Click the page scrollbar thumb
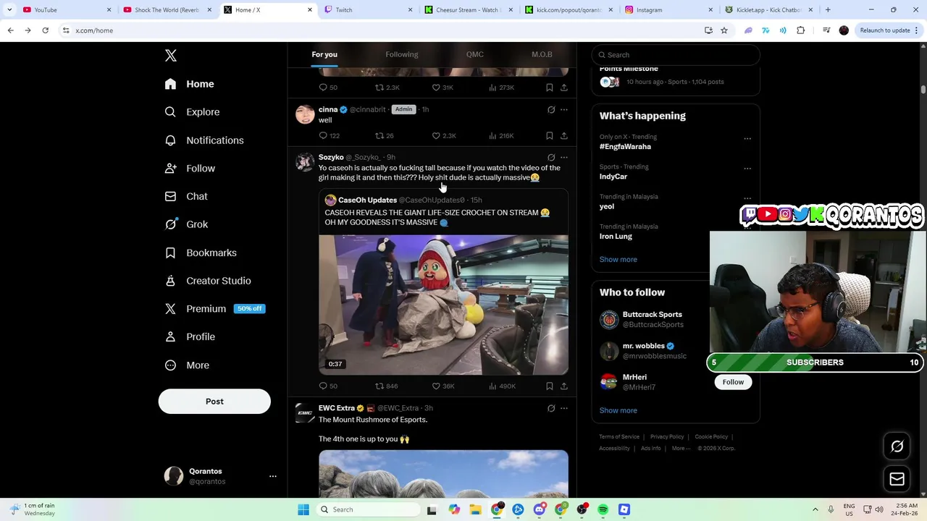 [923, 90]
